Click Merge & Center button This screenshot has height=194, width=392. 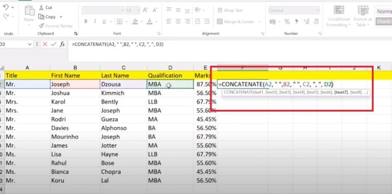pyautogui.click(x=236, y=22)
